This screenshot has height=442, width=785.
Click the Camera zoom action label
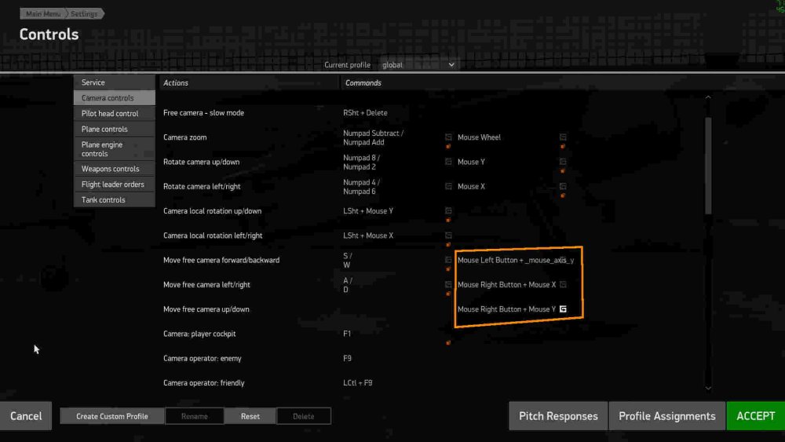point(184,137)
